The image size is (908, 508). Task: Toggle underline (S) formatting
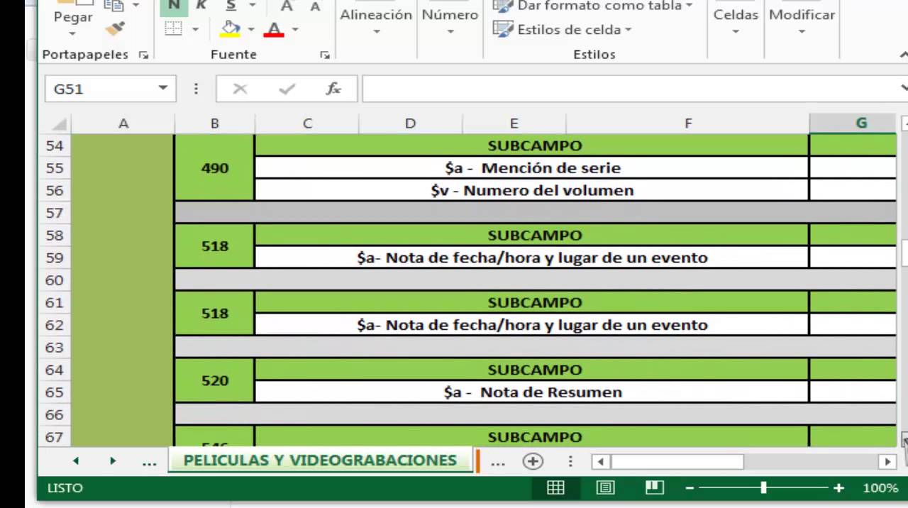pyautogui.click(x=231, y=6)
